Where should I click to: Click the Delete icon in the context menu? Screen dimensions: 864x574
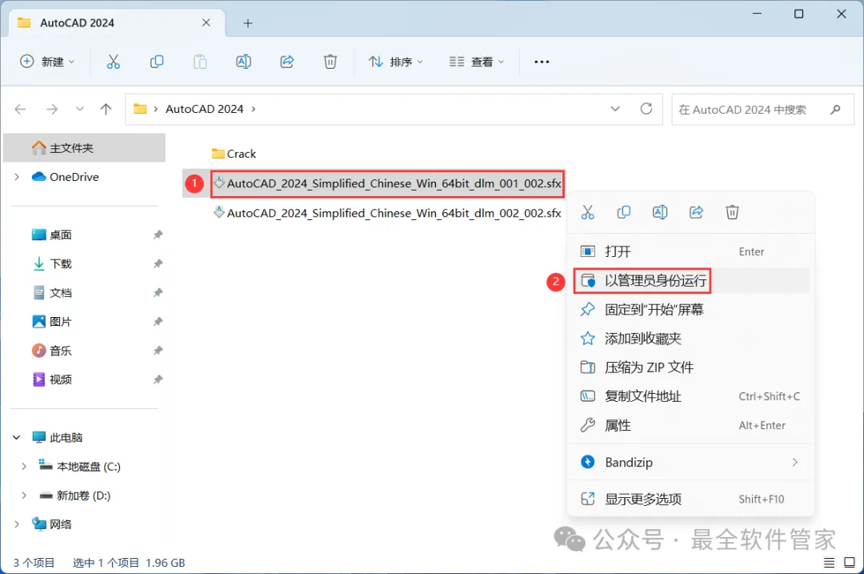coord(732,212)
